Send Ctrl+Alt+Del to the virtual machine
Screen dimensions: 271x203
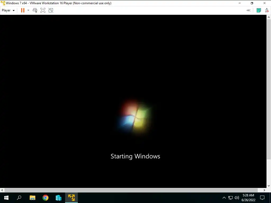click(x=35, y=10)
